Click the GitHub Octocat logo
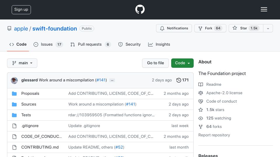This screenshot has width=280, height=157. tap(140, 9)
